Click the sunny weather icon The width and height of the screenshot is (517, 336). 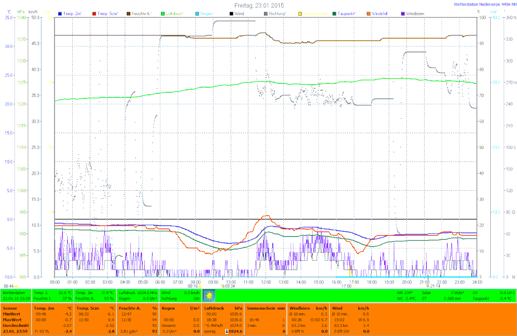pos(209,295)
